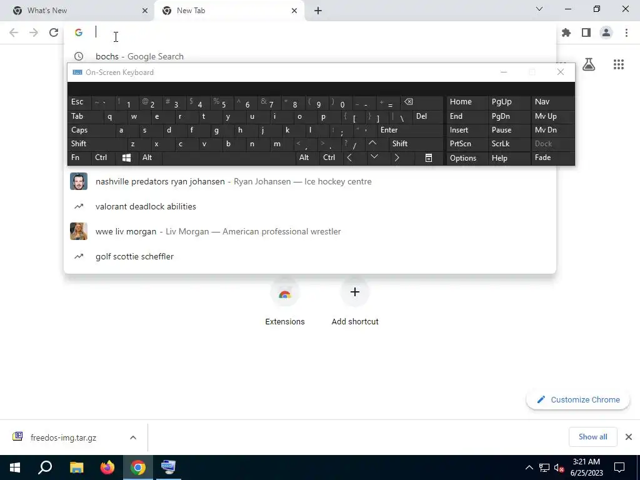640x480 pixels.
Task: Close the What's New tab
Action: point(145,11)
